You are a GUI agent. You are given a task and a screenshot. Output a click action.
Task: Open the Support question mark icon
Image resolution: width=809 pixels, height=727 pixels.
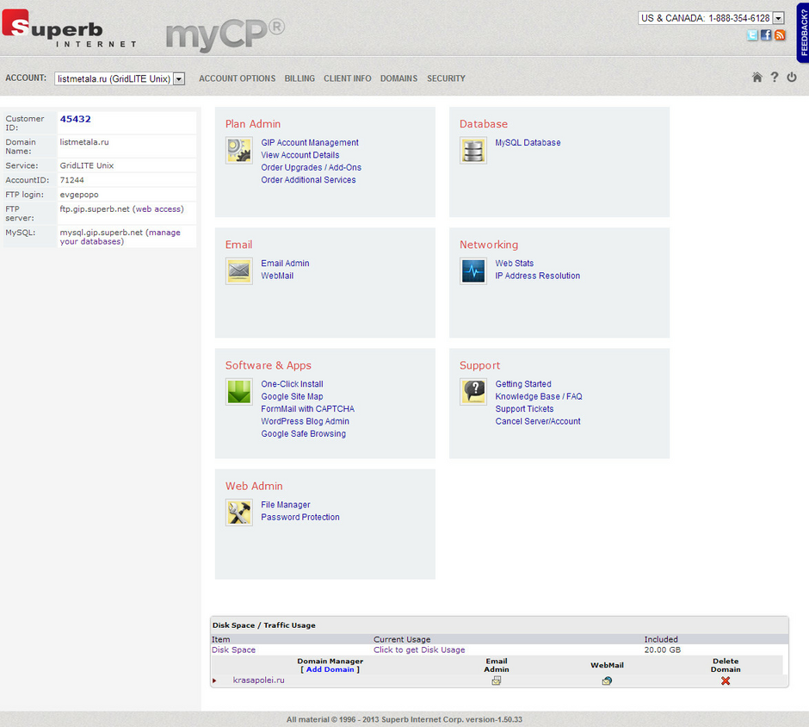point(473,392)
